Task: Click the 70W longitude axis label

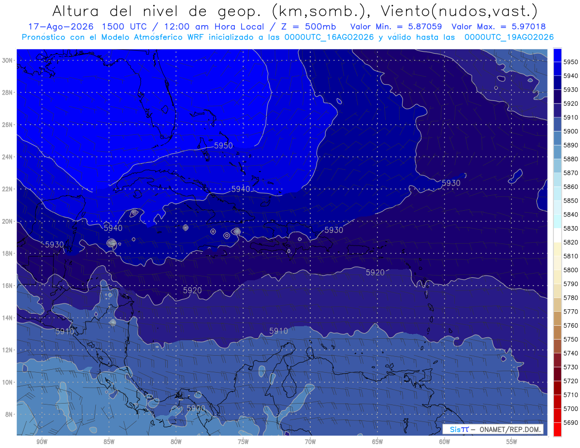Action: [x=310, y=442]
